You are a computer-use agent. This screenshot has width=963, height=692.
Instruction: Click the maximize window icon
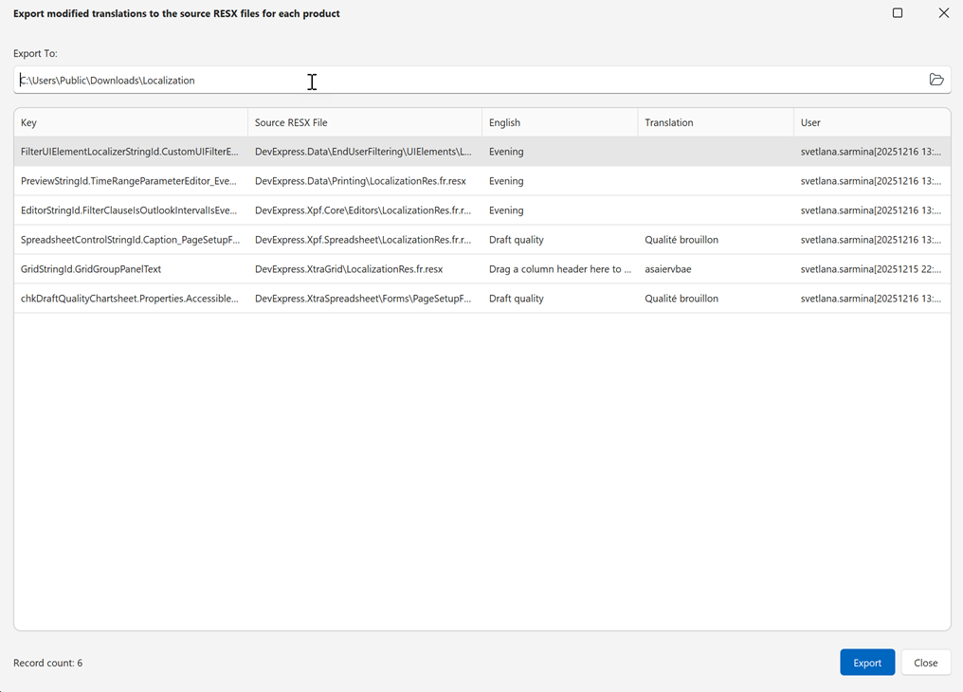point(897,13)
